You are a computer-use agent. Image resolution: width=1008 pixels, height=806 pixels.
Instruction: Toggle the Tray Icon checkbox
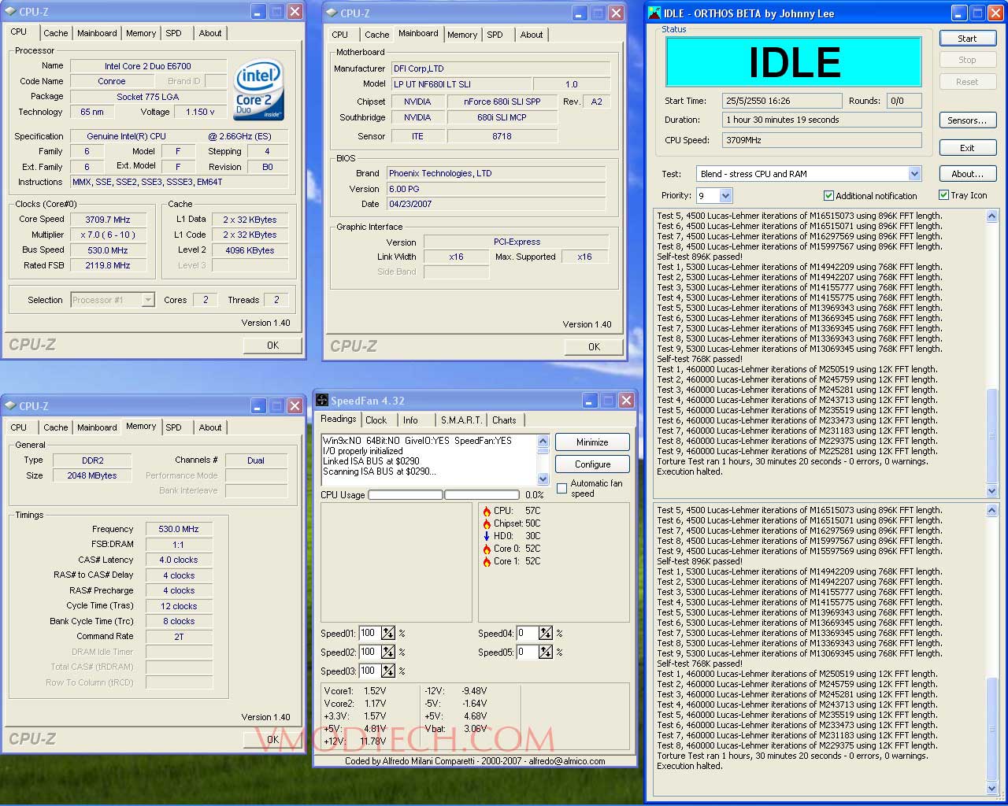click(943, 195)
